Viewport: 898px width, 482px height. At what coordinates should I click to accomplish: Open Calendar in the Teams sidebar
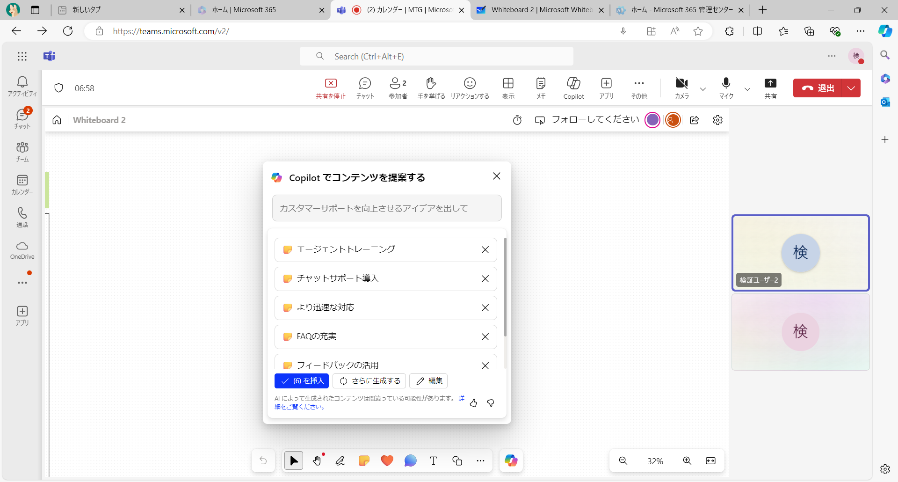click(x=22, y=185)
